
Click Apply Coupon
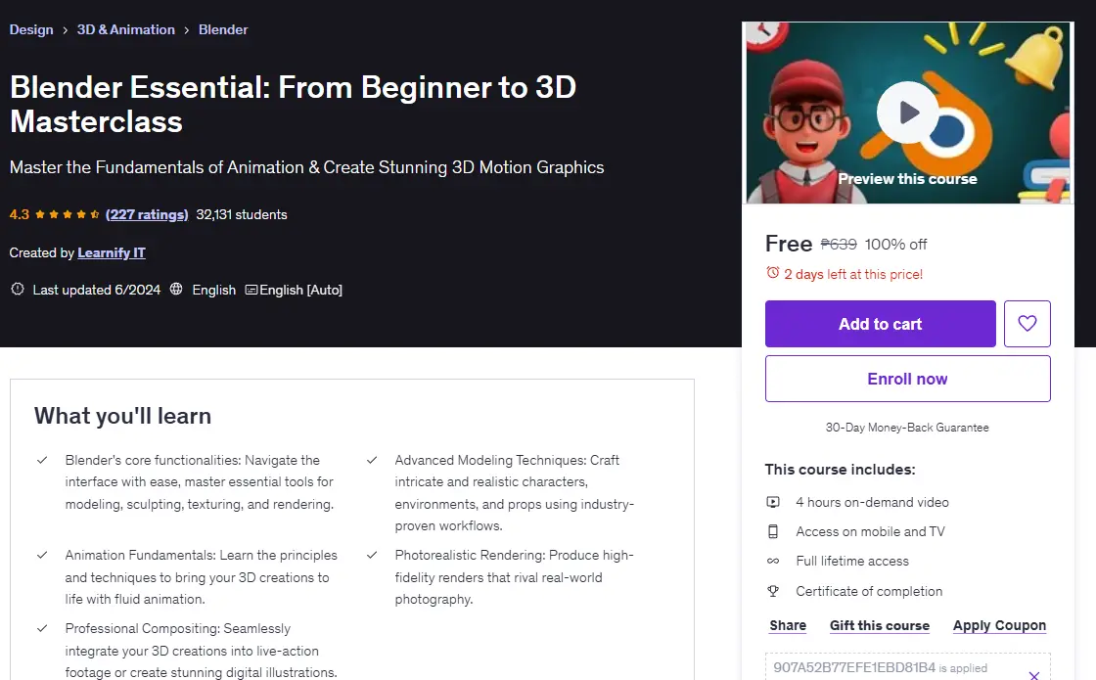click(x=999, y=625)
